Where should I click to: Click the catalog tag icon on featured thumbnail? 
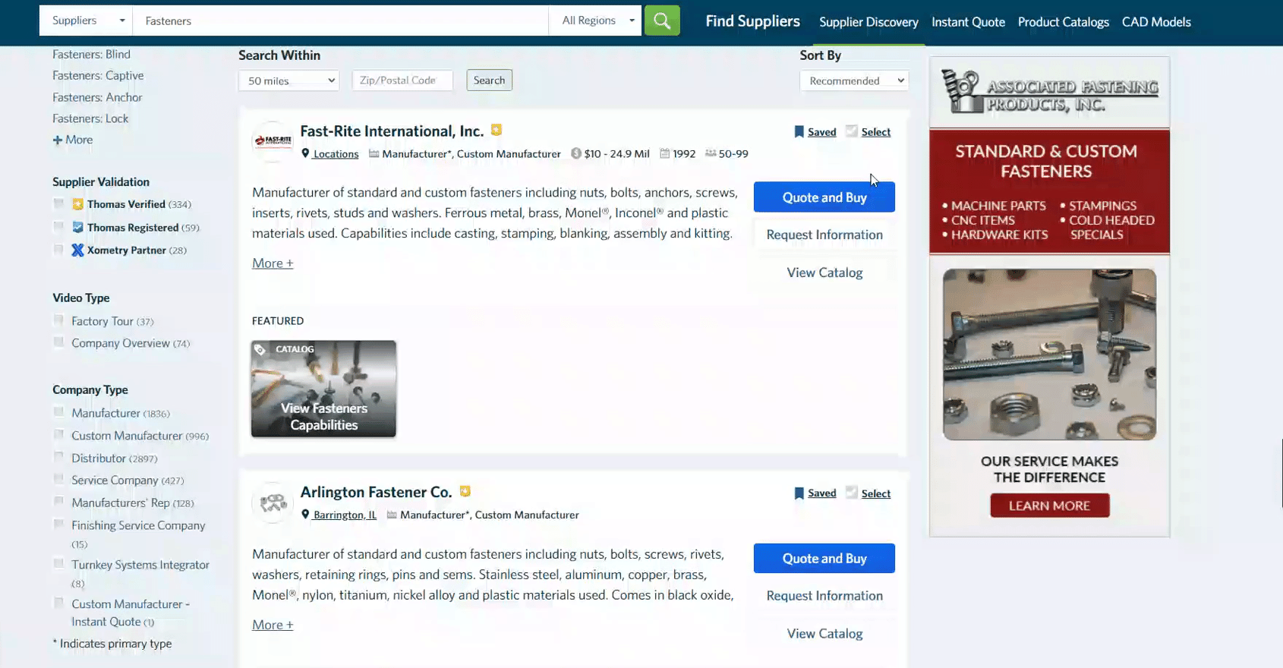[x=260, y=349]
